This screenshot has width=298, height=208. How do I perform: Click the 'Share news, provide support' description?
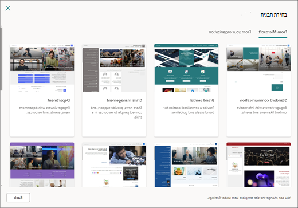point(116,112)
